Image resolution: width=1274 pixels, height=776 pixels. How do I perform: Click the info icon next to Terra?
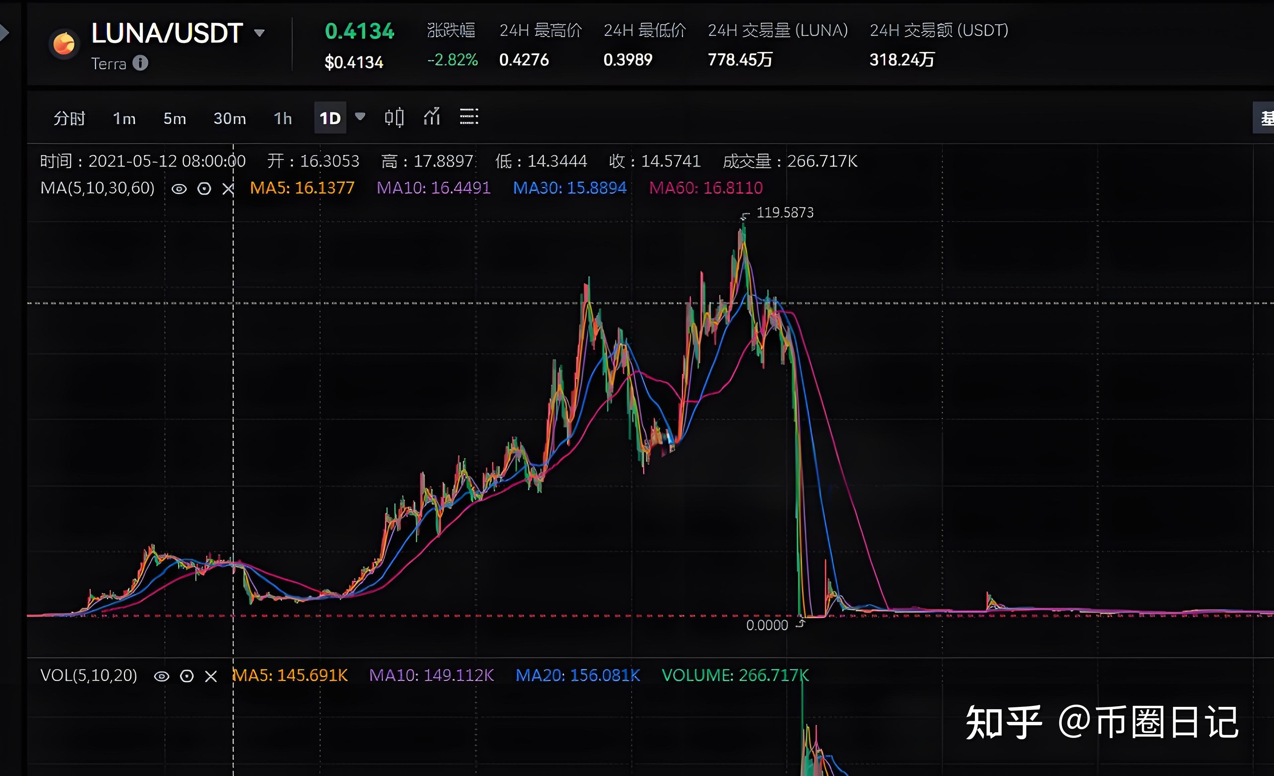[141, 63]
